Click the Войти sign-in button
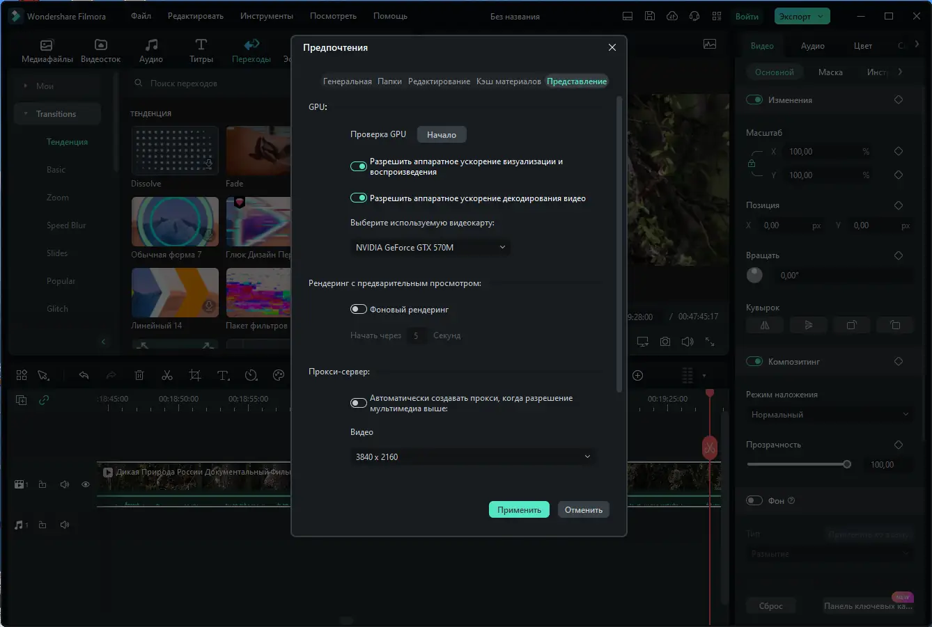 (747, 16)
